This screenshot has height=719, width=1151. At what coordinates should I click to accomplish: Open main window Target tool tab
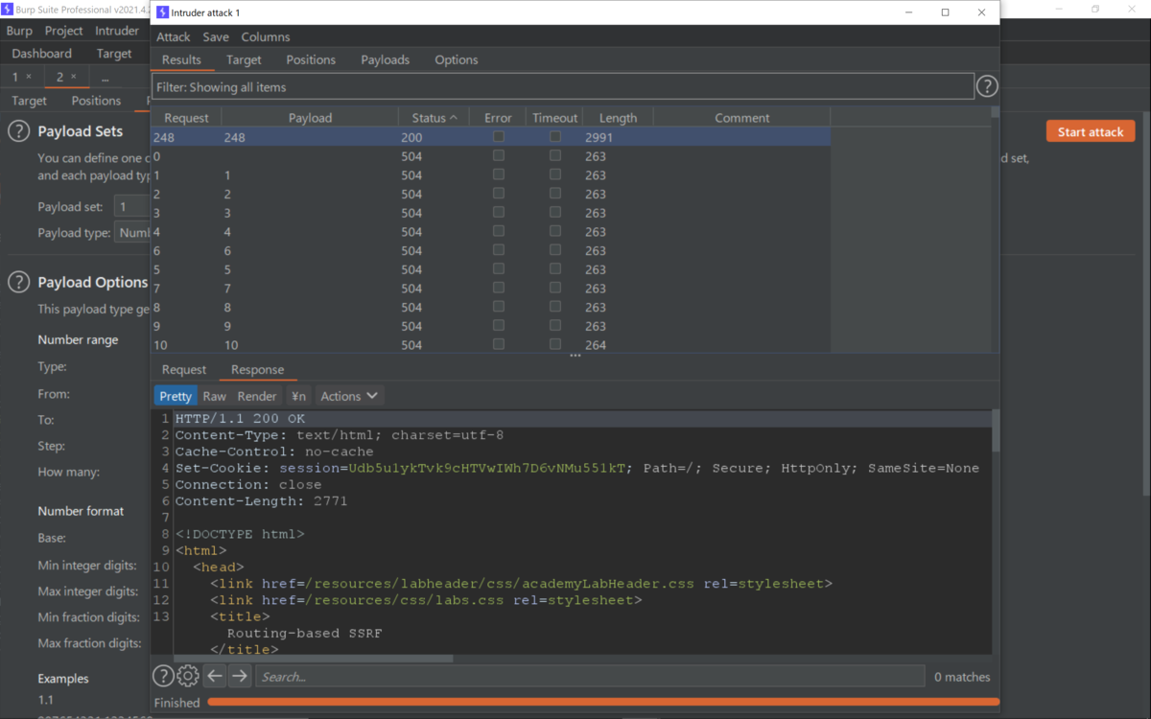click(x=114, y=54)
